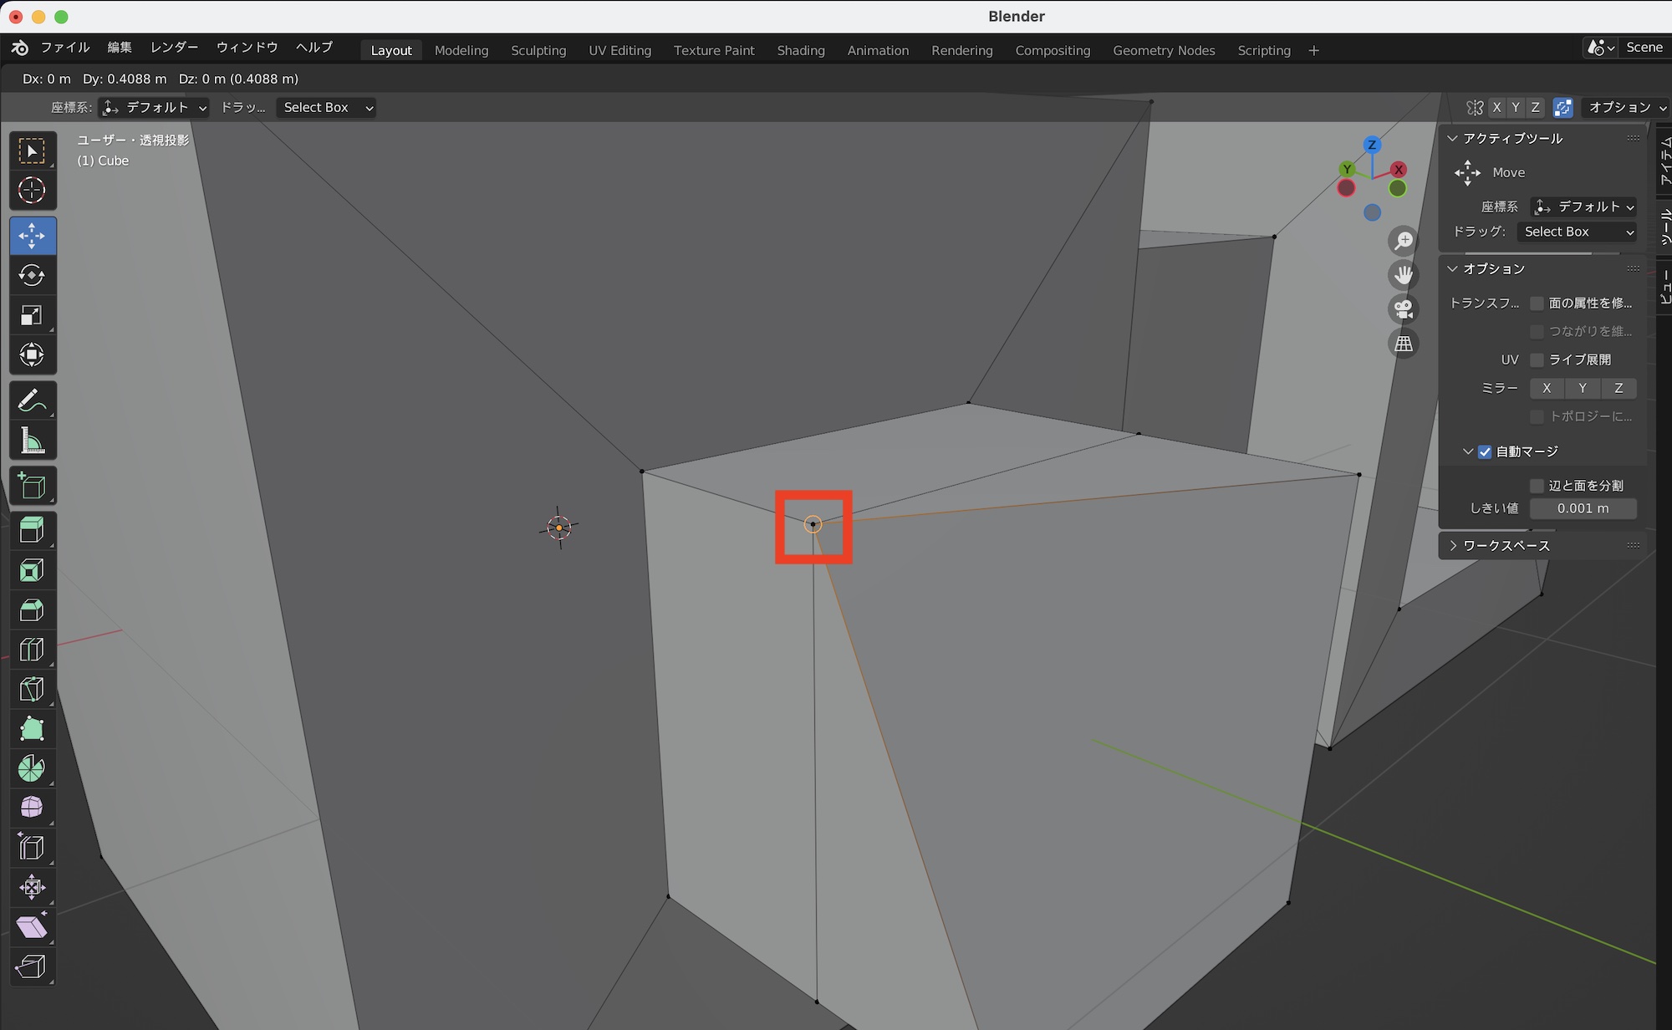Click the しきい値 0.001 m field
This screenshot has width=1672, height=1030.
pos(1583,508)
